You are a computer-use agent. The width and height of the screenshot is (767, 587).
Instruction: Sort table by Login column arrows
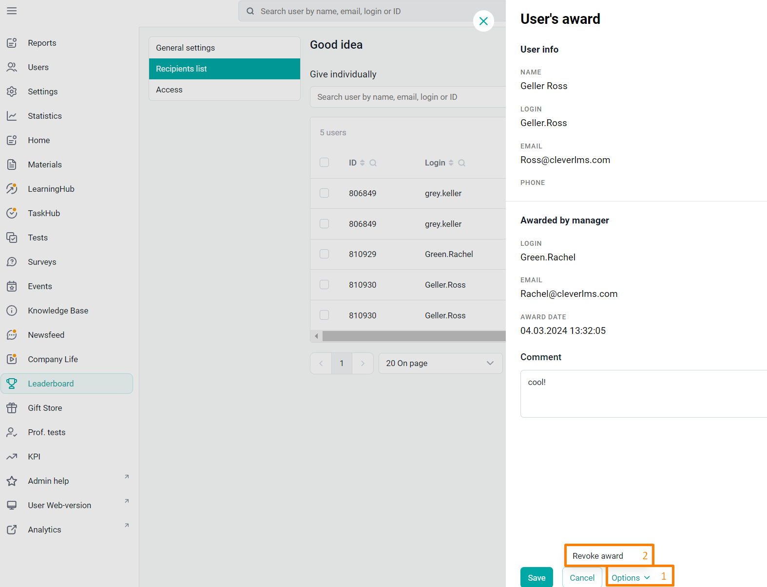451,163
